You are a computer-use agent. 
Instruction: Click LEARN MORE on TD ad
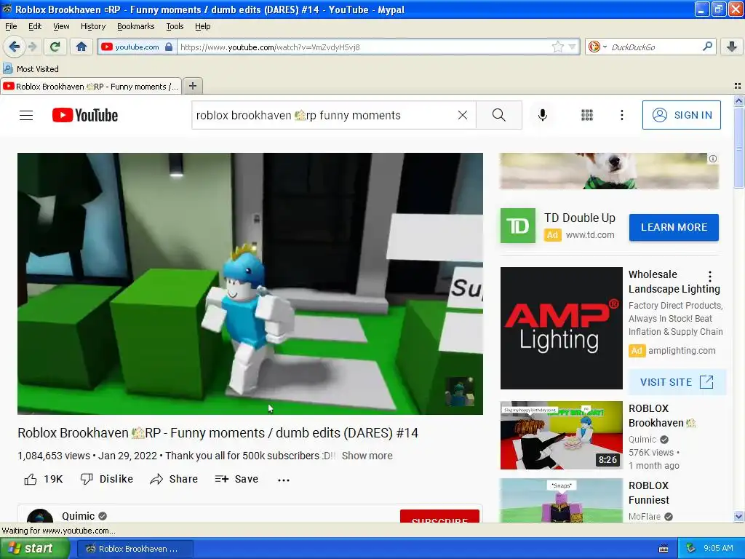(x=674, y=227)
